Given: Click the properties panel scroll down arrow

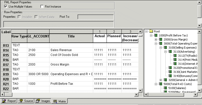Looking at the screenshot, I should point(199,25).
